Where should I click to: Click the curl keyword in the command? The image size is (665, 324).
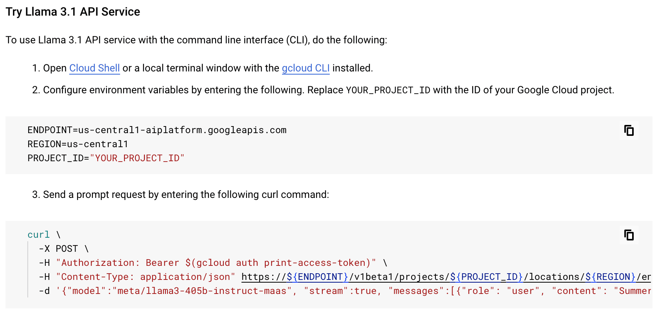tap(38, 235)
